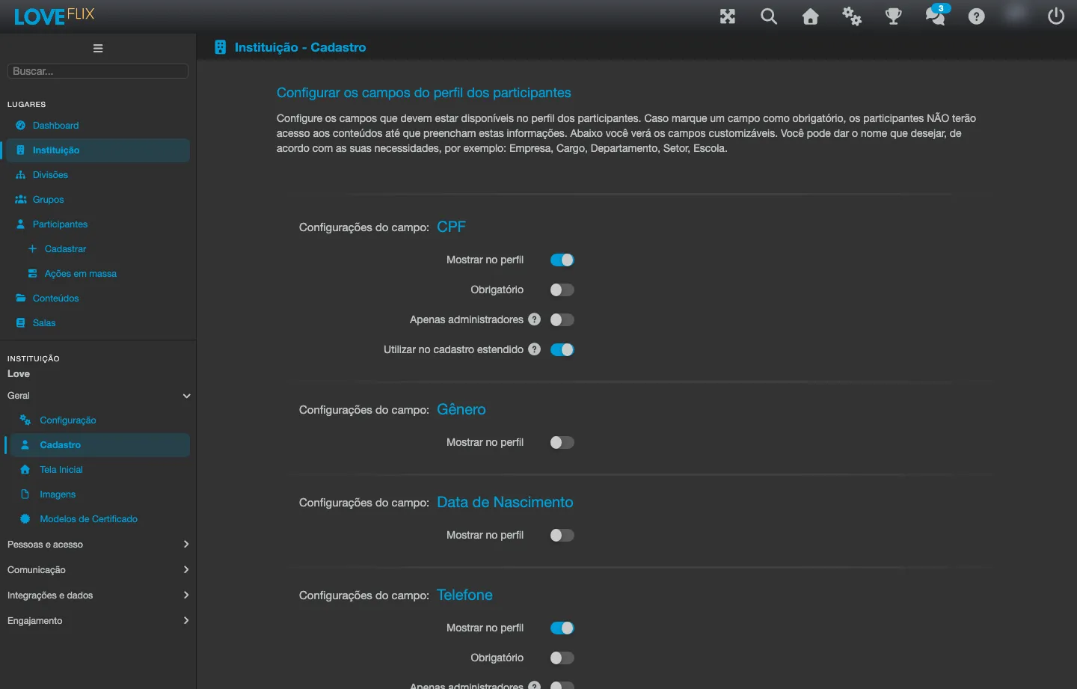Click the house icon beside Tela Inicial

(25, 469)
